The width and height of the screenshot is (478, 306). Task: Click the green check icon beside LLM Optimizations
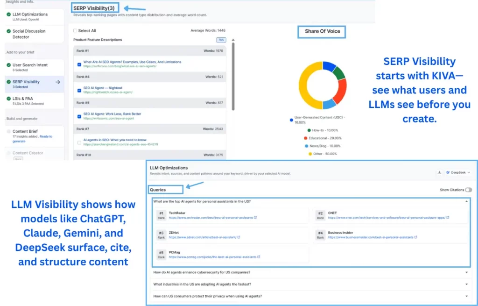[x=8, y=14]
